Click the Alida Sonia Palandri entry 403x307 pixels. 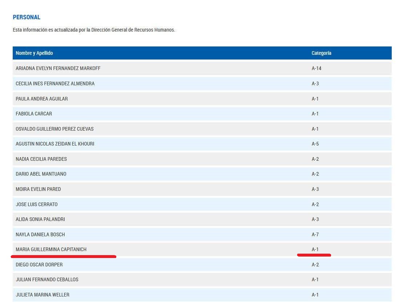tap(40, 219)
